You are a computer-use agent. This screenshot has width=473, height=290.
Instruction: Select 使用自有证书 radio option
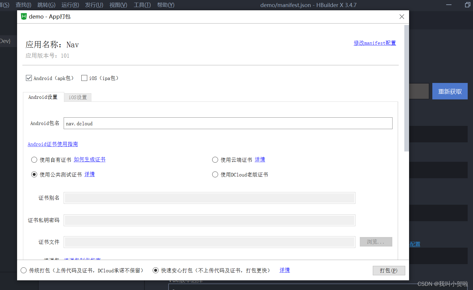pos(34,160)
